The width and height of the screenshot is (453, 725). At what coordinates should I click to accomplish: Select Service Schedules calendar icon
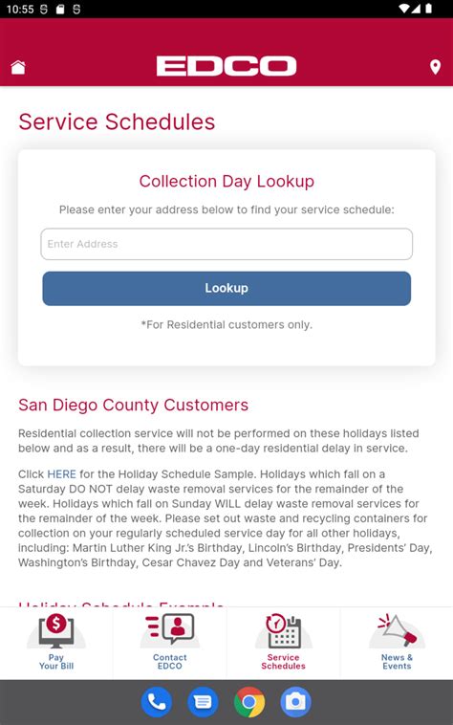pyautogui.click(x=283, y=631)
